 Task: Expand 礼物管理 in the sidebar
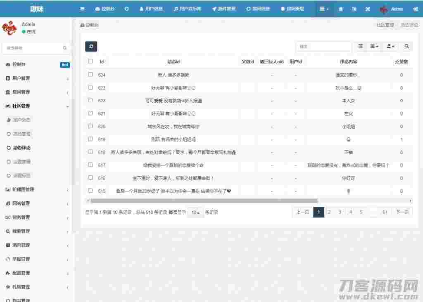[x=36, y=287]
